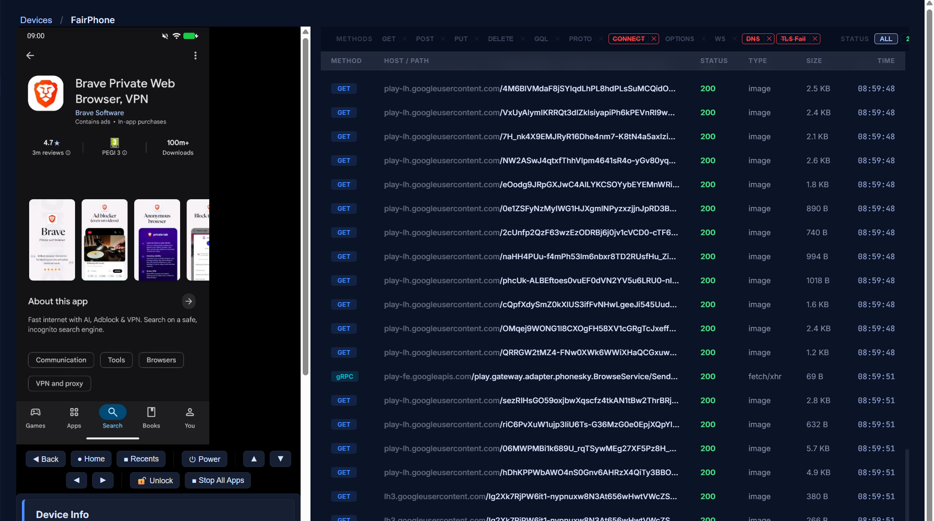The image size is (934, 521).
Task: Open the three-dot overflow menu
Action: point(196,56)
